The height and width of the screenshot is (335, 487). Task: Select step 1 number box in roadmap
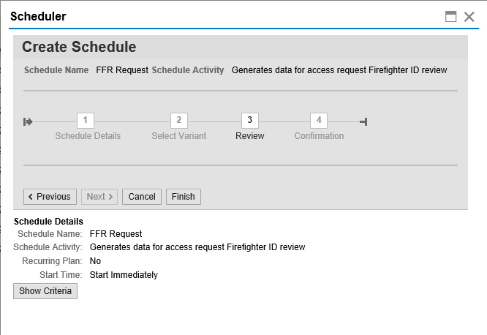pyautogui.click(x=85, y=121)
